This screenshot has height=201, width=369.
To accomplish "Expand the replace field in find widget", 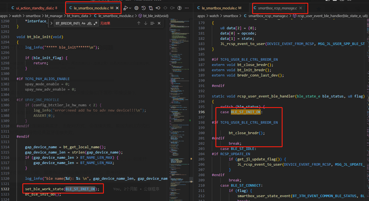I will click(x=51, y=23).
